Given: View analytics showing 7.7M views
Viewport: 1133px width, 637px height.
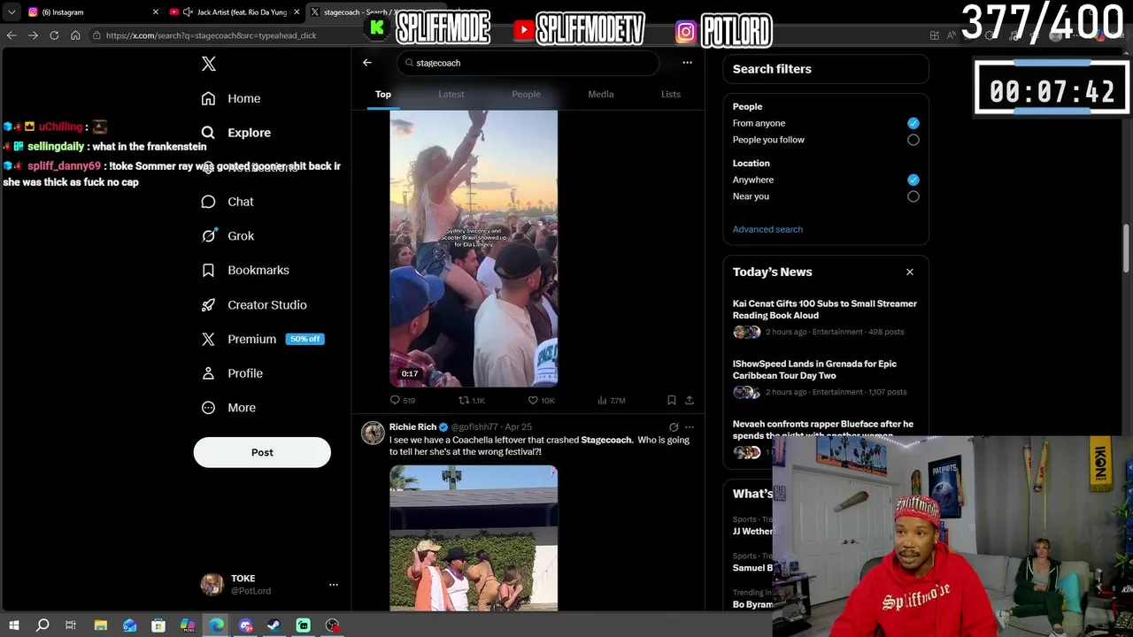Looking at the screenshot, I should click(x=612, y=400).
